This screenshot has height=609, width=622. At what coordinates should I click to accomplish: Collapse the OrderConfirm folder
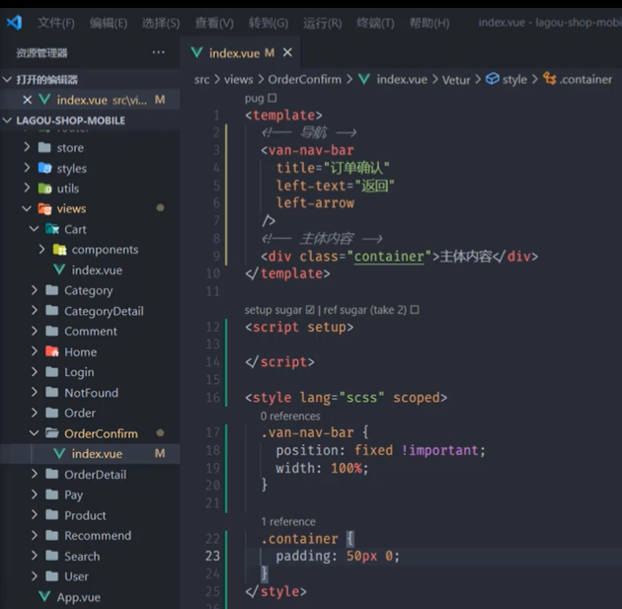pyautogui.click(x=35, y=433)
